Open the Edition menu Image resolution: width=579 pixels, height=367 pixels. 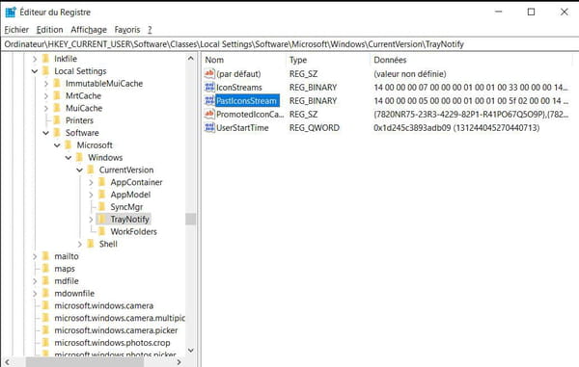click(x=49, y=30)
